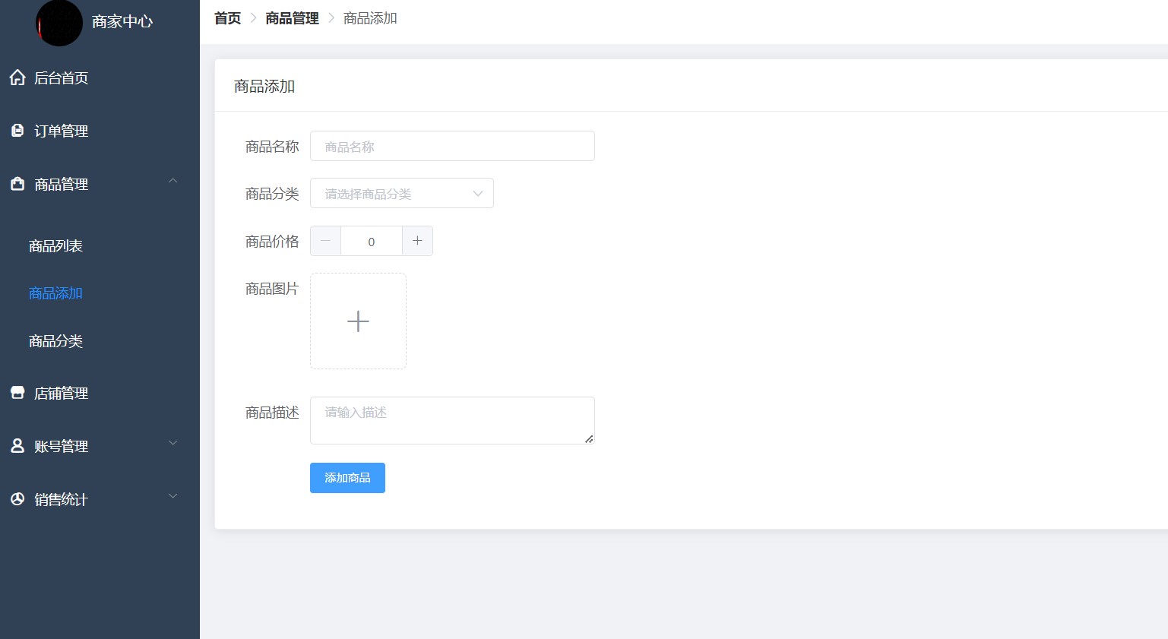The image size is (1168, 639).
Task: Click the shop icon beside 店铺管理
Action: tap(17, 393)
